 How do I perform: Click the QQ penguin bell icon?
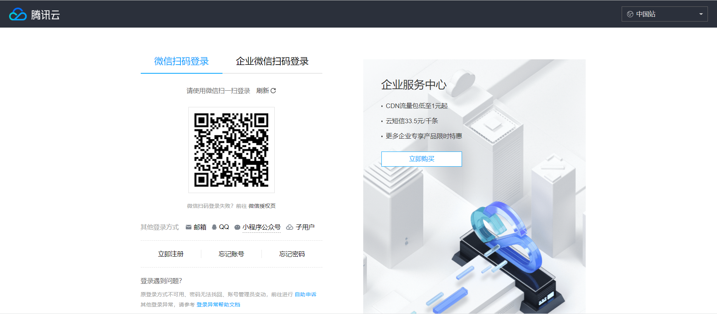pos(214,227)
